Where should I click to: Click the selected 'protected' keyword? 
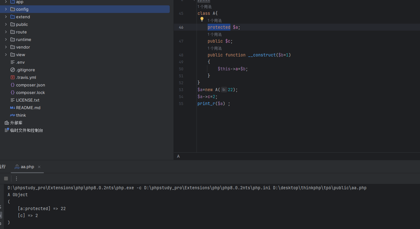[219, 27]
